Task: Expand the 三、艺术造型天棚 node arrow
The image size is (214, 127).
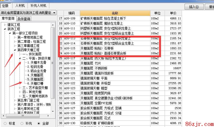Action: coord(20,88)
